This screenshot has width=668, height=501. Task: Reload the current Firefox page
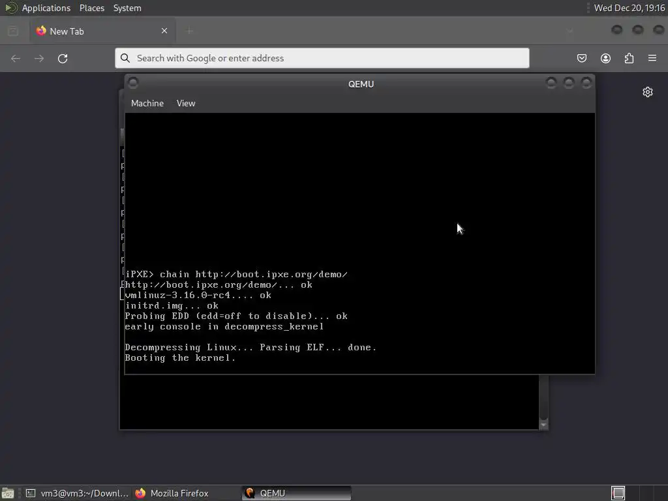point(63,58)
